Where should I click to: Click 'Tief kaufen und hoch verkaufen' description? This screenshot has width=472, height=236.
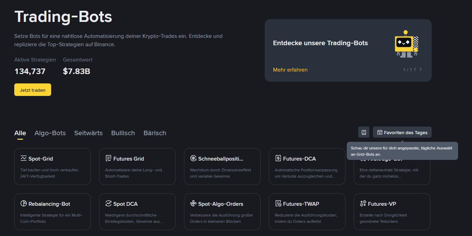(50, 173)
